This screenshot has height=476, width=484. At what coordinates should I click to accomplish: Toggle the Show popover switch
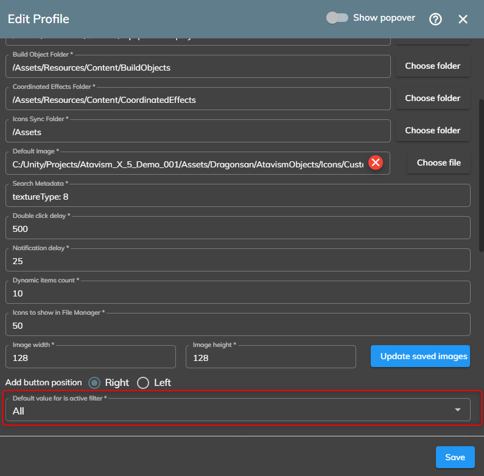pyautogui.click(x=337, y=18)
